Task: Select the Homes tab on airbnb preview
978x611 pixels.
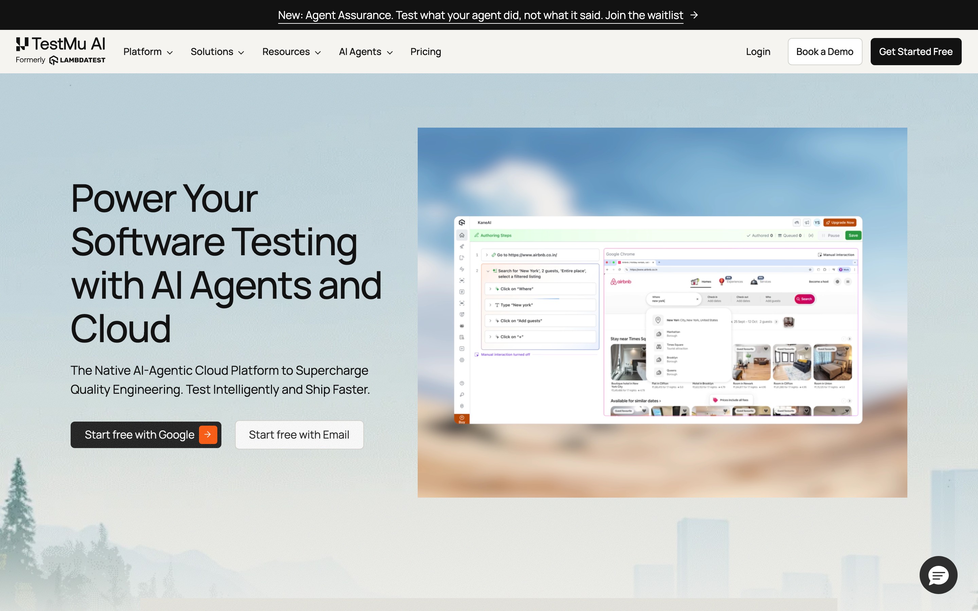Action: point(701,282)
